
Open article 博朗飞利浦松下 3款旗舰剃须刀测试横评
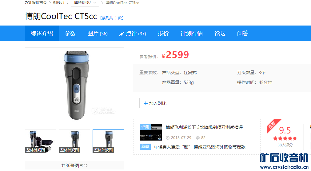[204, 127]
